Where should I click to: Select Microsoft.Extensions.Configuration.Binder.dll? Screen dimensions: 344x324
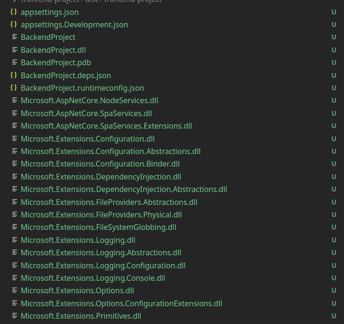(x=100, y=164)
